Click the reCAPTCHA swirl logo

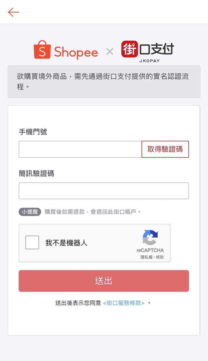[150, 237]
